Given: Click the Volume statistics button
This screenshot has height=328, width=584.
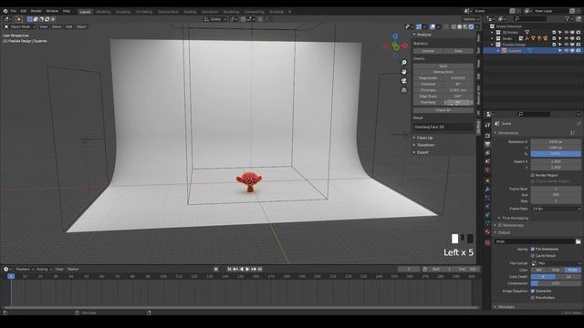Looking at the screenshot, I should coord(428,51).
